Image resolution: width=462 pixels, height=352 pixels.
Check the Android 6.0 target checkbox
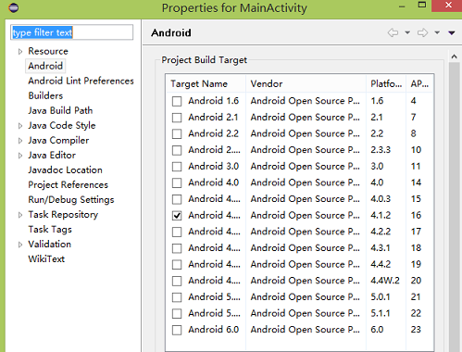(177, 330)
